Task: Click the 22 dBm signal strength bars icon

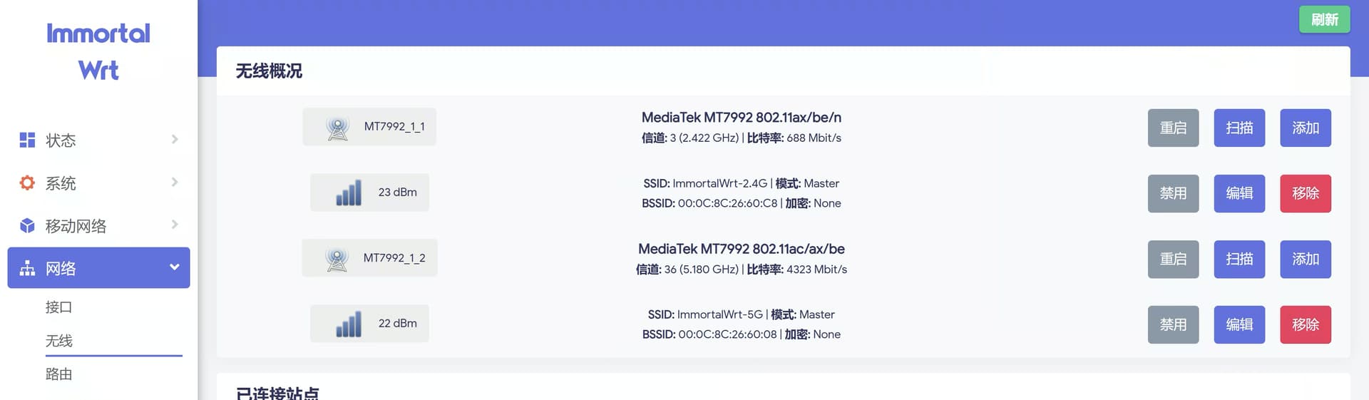Action: tap(349, 324)
